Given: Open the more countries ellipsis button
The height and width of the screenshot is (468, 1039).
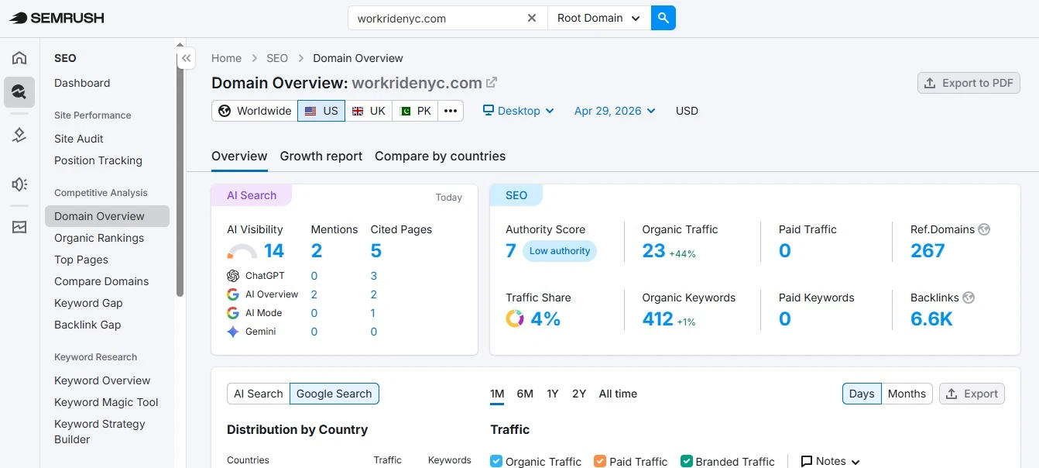Looking at the screenshot, I should [x=451, y=111].
